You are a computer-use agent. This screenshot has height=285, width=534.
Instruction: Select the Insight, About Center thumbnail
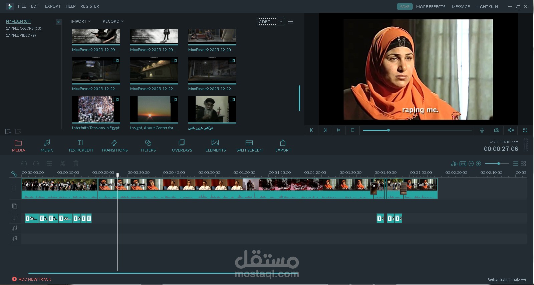(154, 109)
